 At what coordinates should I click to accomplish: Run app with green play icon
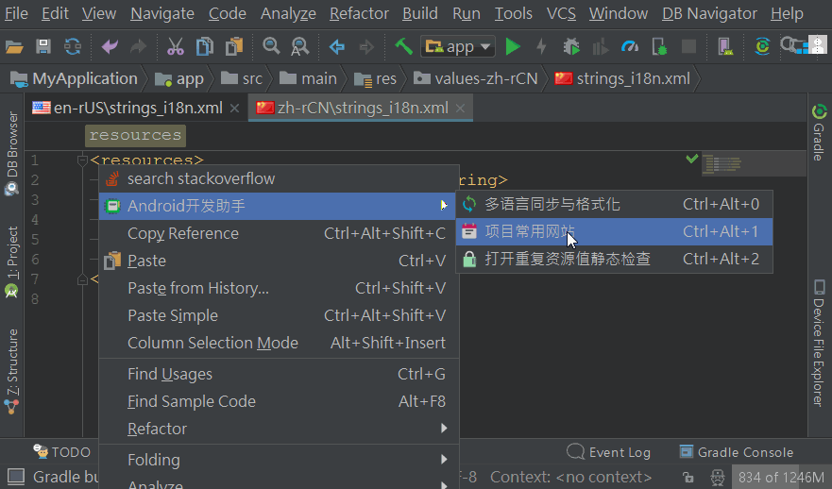pos(513,47)
